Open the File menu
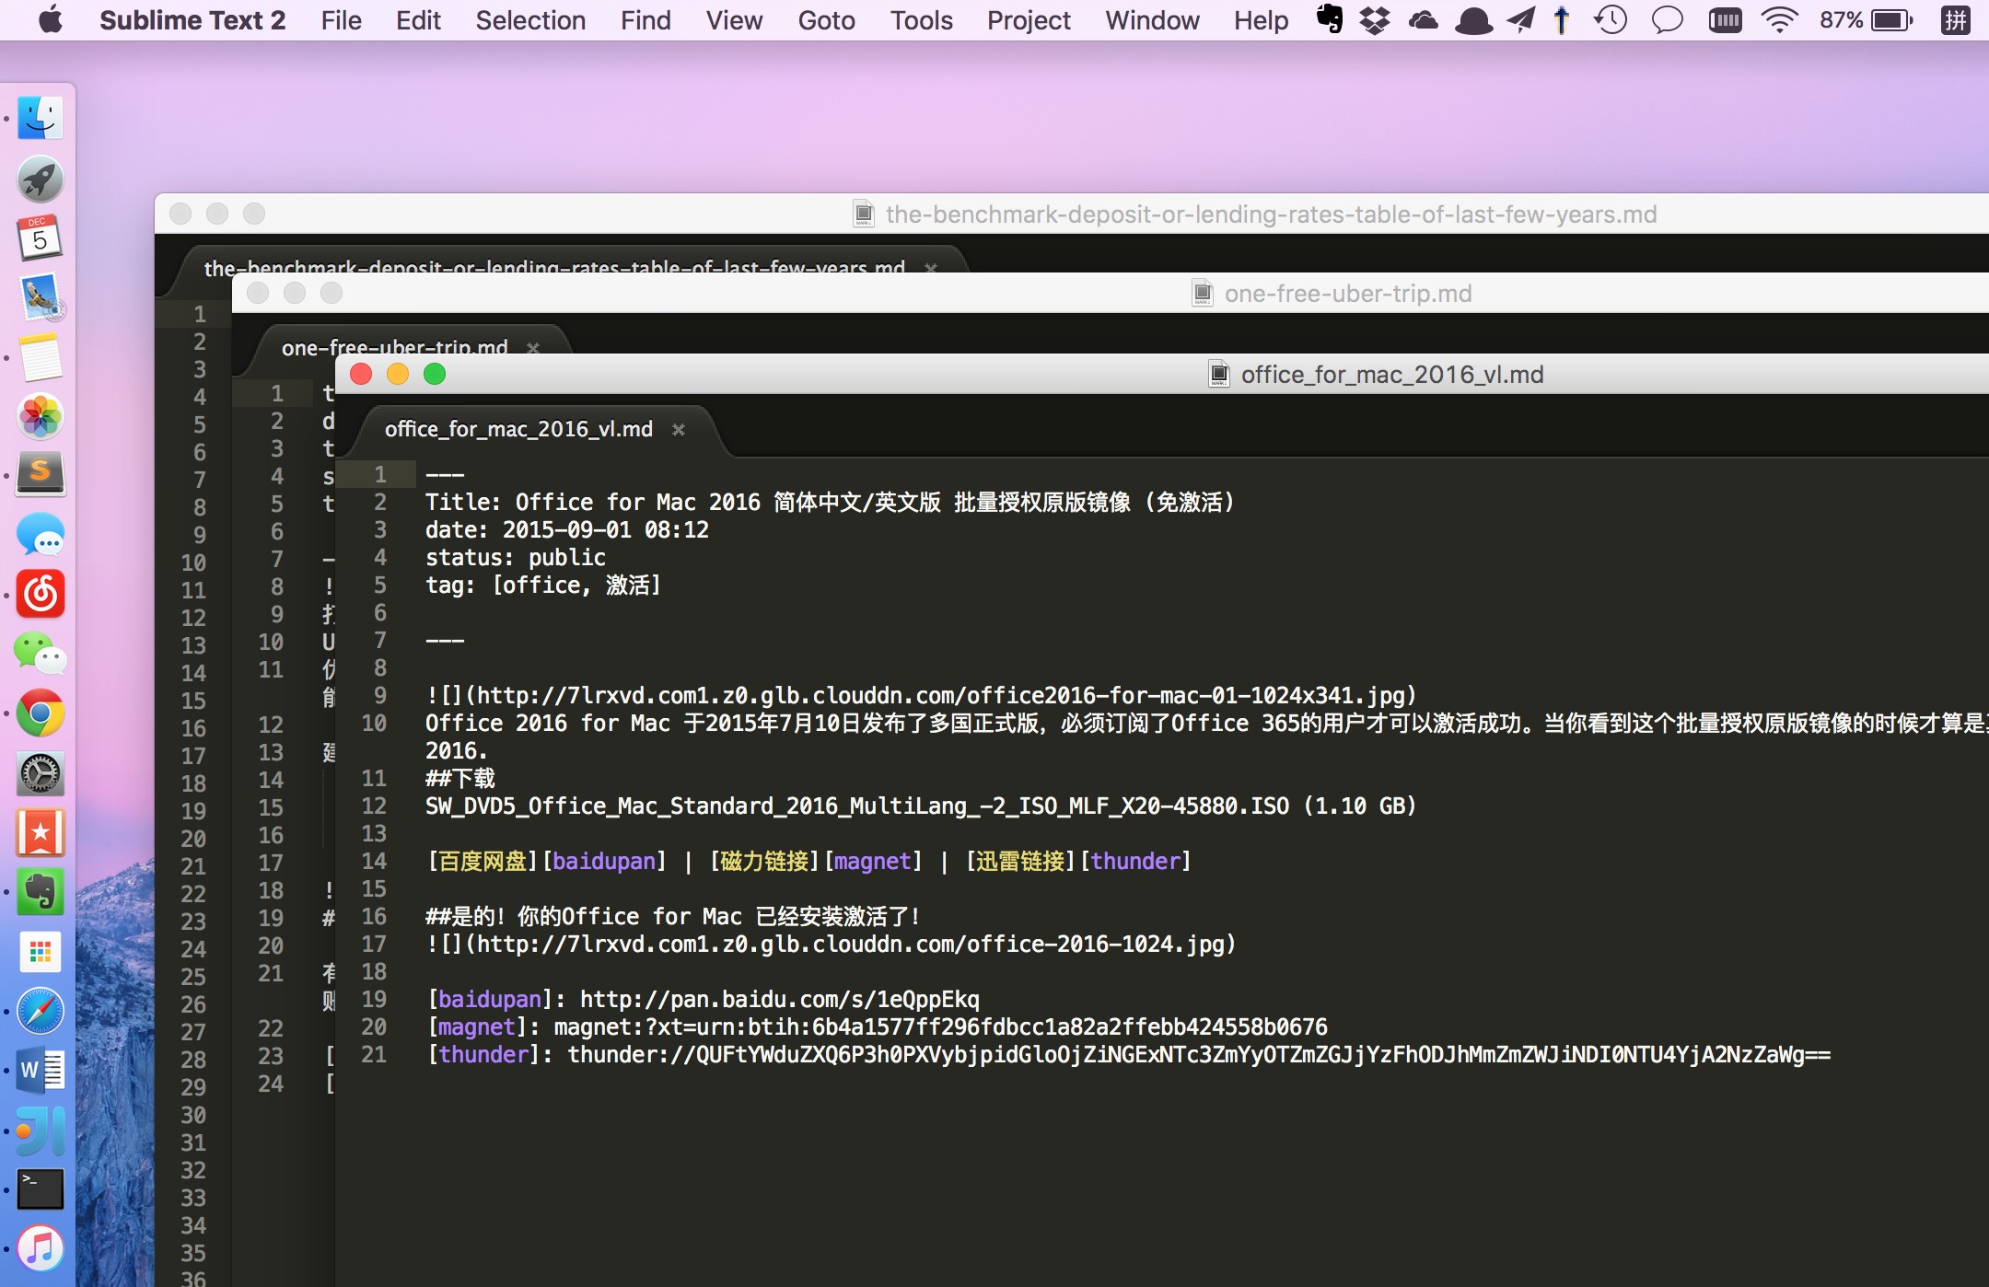Image resolution: width=1989 pixels, height=1287 pixels. (342, 20)
